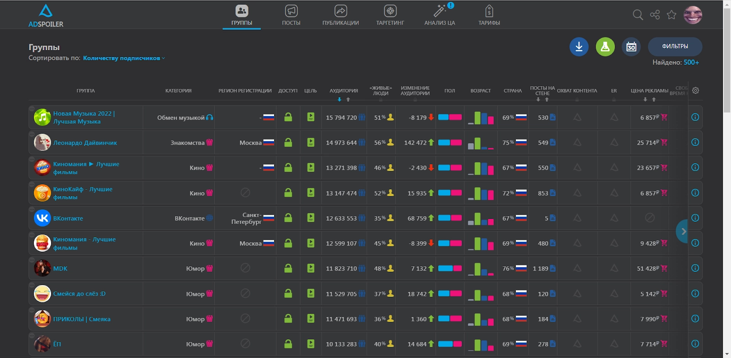The height and width of the screenshot is (358, 731).
Task: Click the gender ratio bar for Леонардо Дайвинчик
Action: point(450,142)
